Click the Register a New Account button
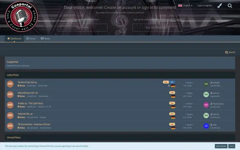Image resolution: width=240 pixels, height=150 pixels. pos(157,27)
